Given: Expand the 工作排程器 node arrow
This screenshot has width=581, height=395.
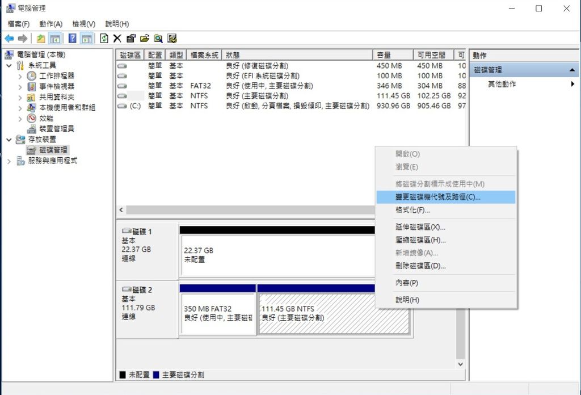Looking at the screenshot, I should click(x=20, y=76).
